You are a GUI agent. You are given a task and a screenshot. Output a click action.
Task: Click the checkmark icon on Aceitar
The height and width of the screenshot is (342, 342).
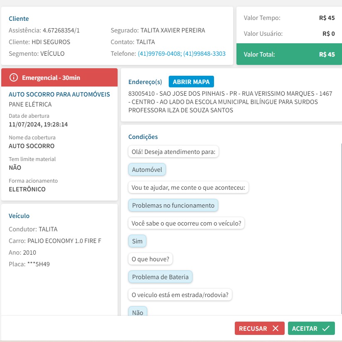click(x=326, y=328)
